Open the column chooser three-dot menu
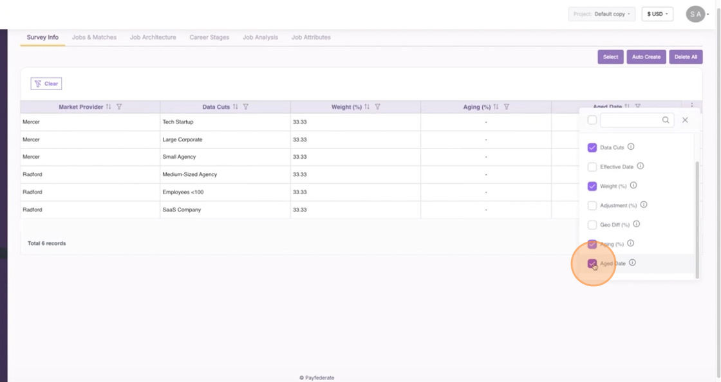 [692, 105]
